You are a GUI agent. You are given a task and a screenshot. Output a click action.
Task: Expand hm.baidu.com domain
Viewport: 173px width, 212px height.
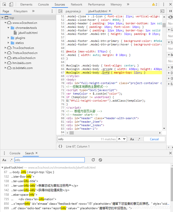[x=5, y=63]
